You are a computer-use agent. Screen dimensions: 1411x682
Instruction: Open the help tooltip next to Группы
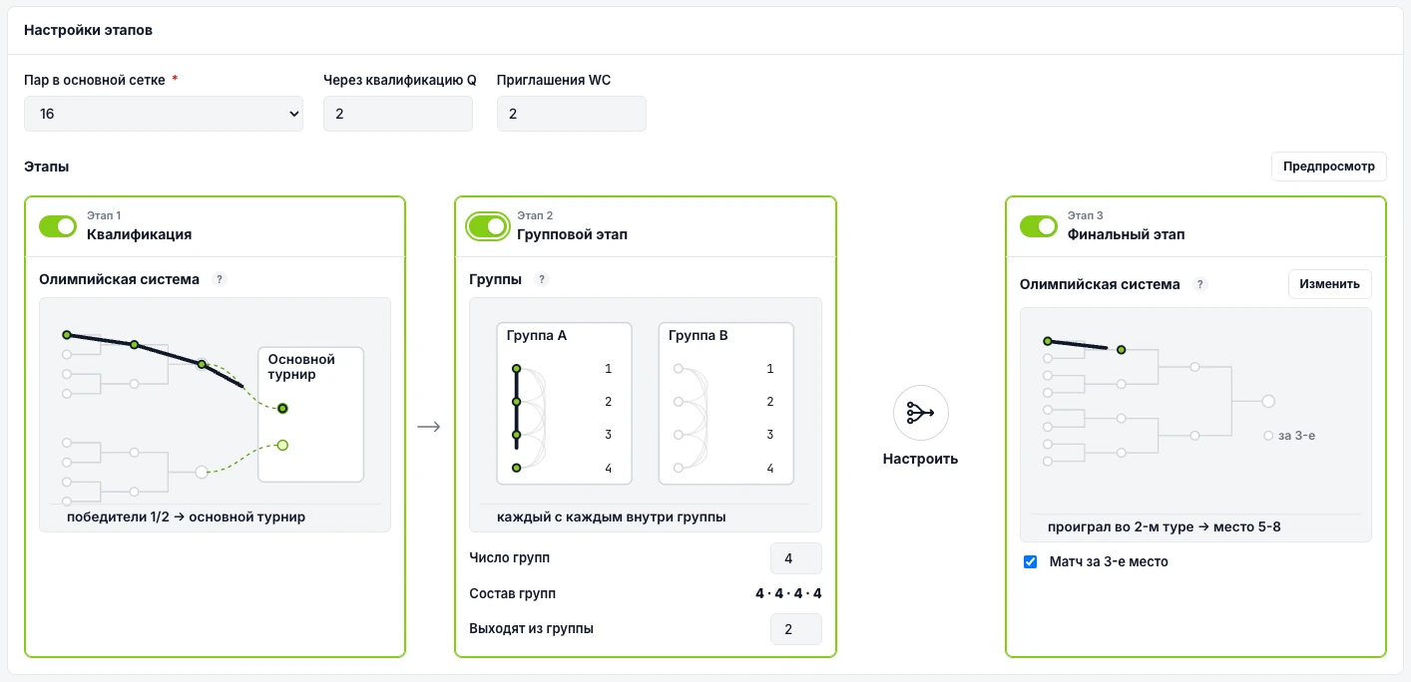[542, 279]
